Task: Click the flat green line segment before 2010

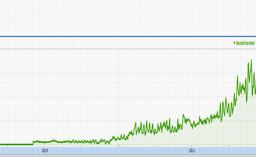Action: point(16,145)
